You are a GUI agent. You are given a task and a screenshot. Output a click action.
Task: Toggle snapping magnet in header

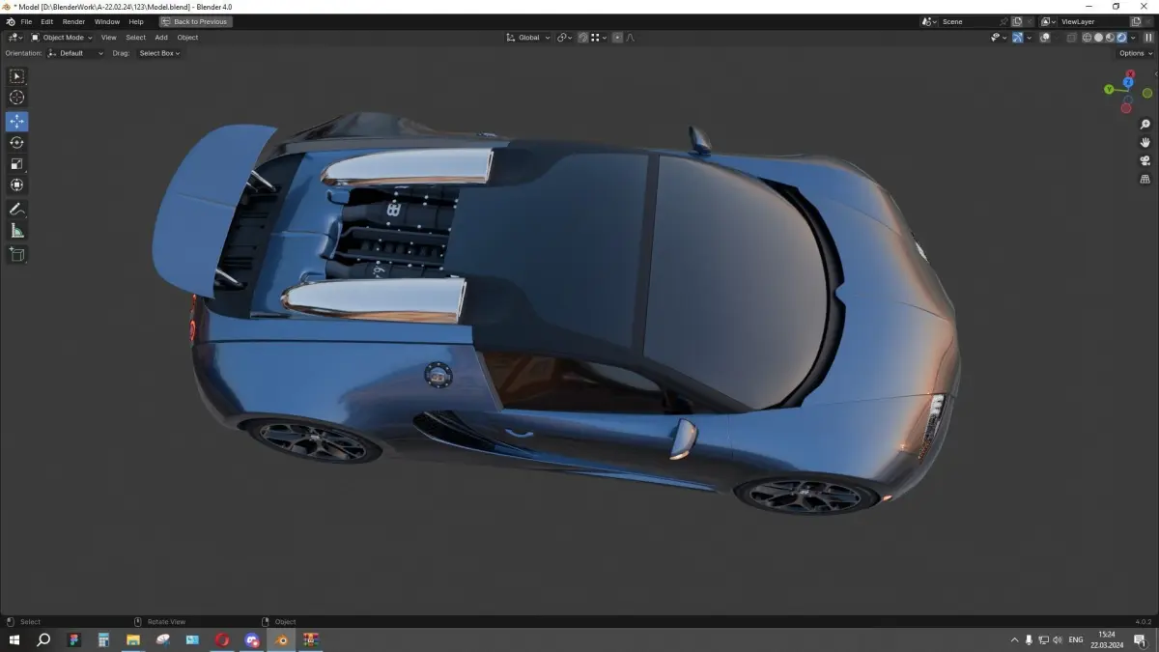pyautogui.click(x=583, y=38)
